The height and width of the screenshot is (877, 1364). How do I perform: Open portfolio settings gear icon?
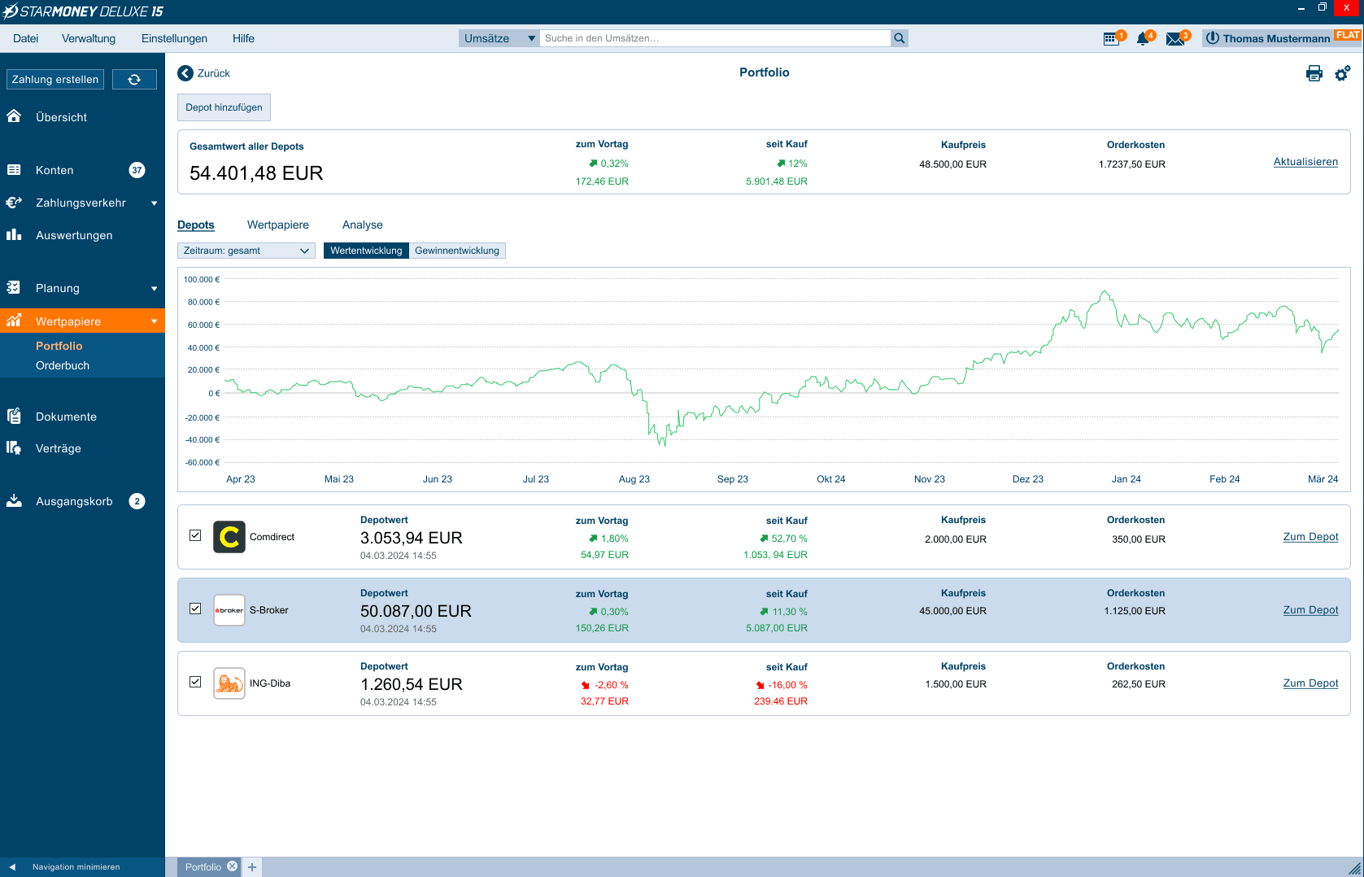pyautogui.click(x=1343, y=73)
